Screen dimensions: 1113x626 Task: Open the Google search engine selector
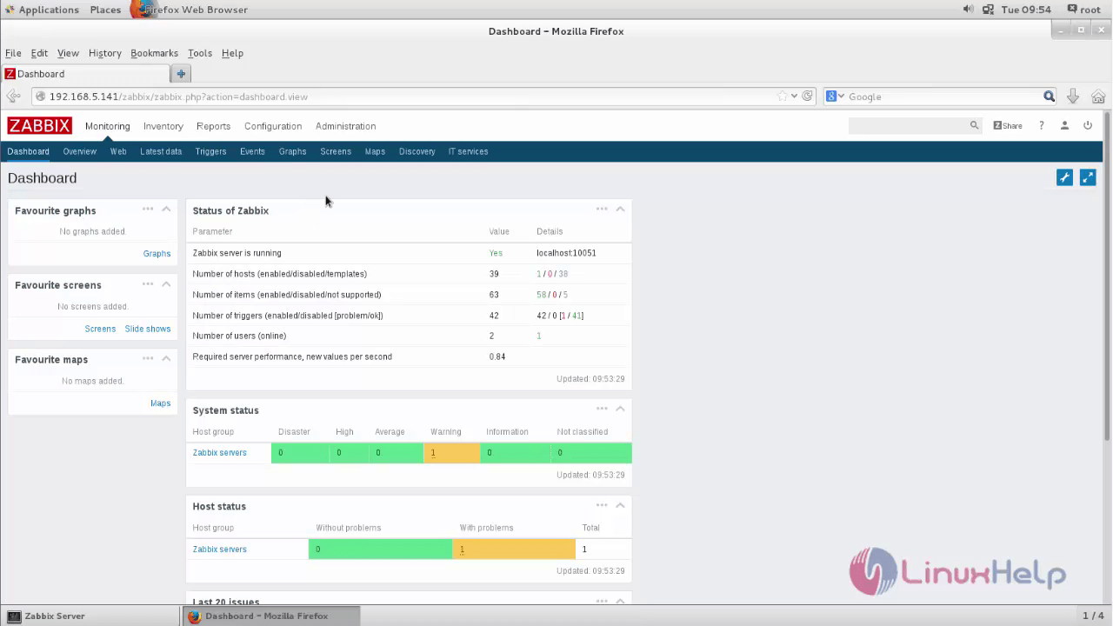point(835,97)
